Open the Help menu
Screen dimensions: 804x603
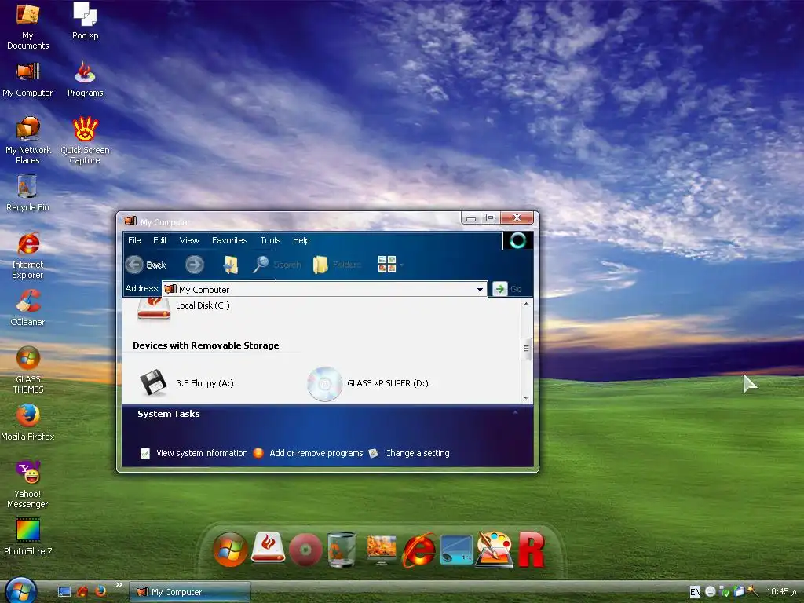(301, 240)
